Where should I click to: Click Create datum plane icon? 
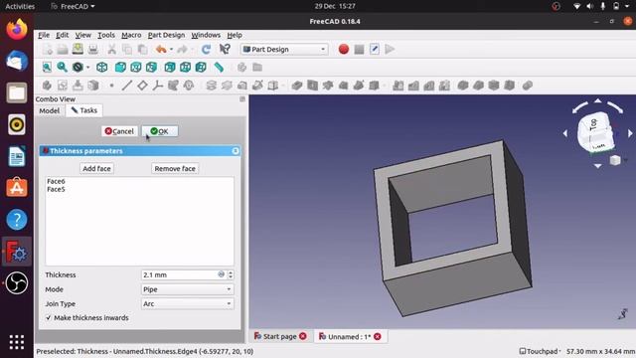[142, 86]
